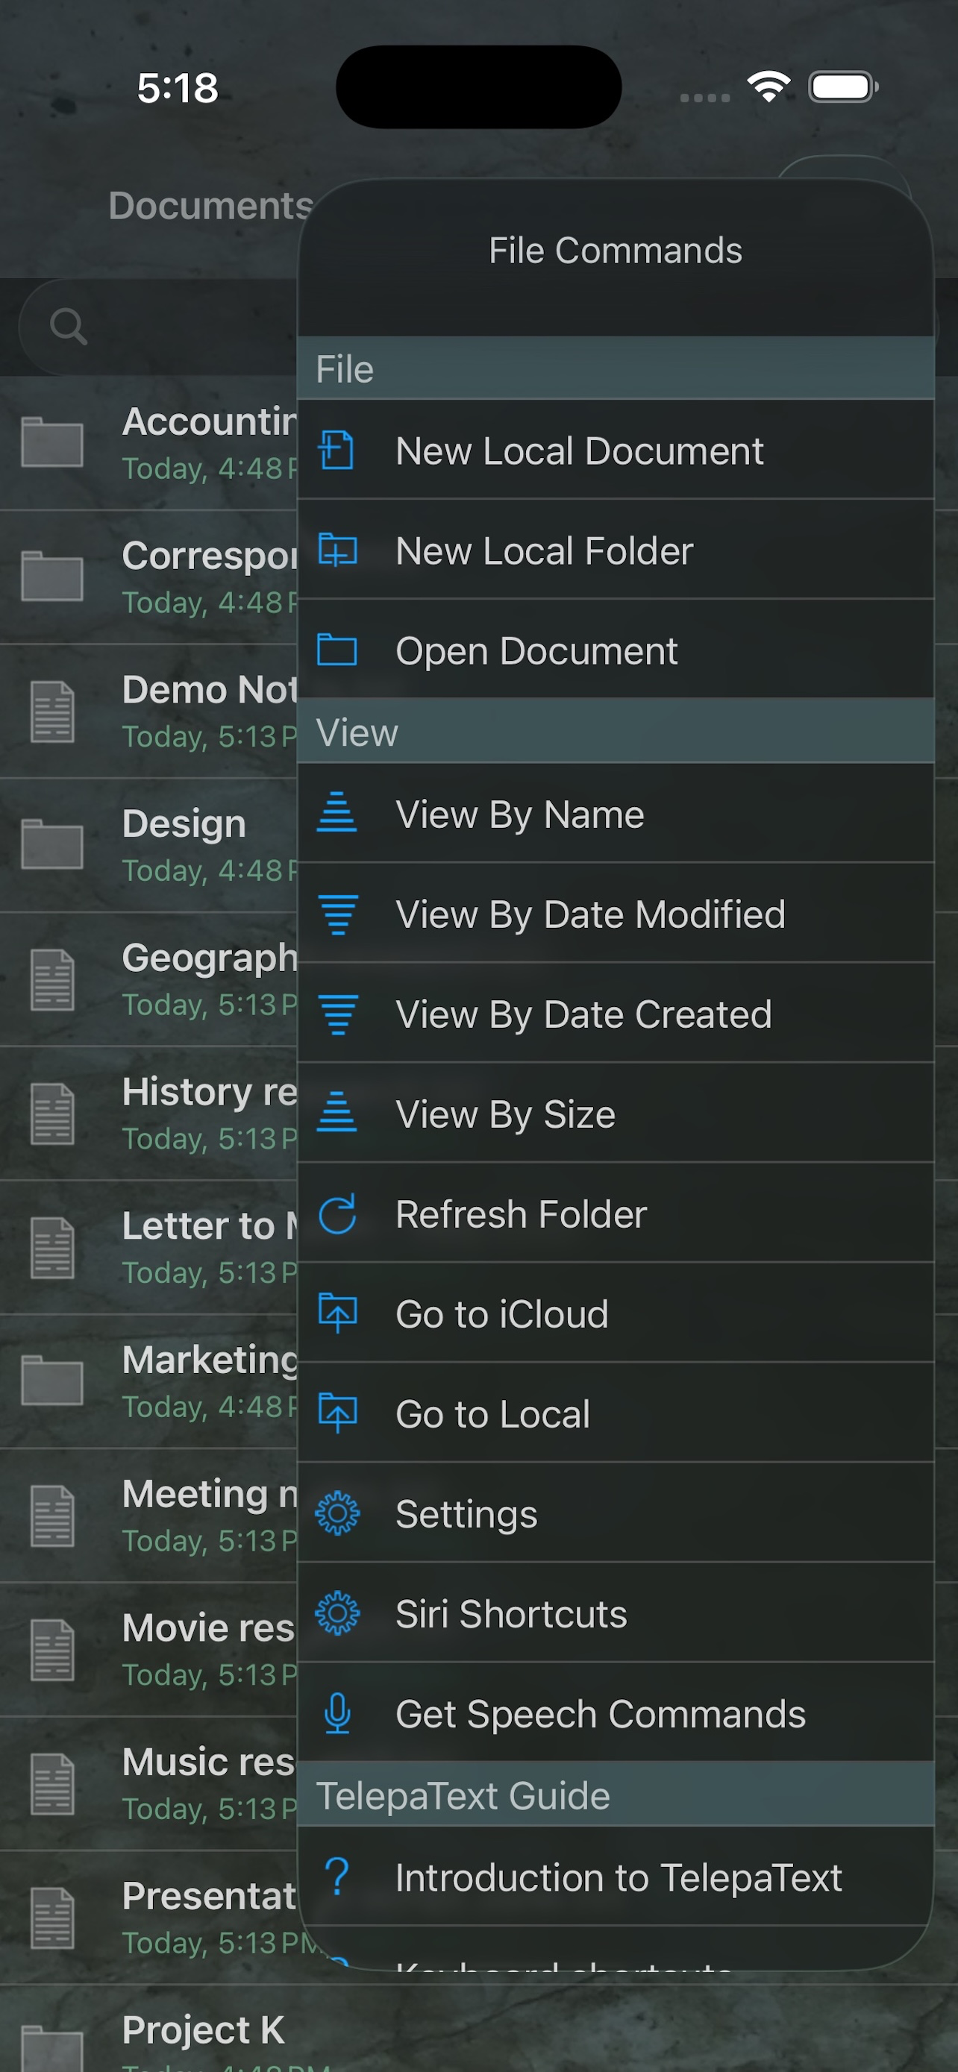This screenshot has height=2072, width=958.
Task: Tap the View By Date Created icon
Action: click(338, 1014)
